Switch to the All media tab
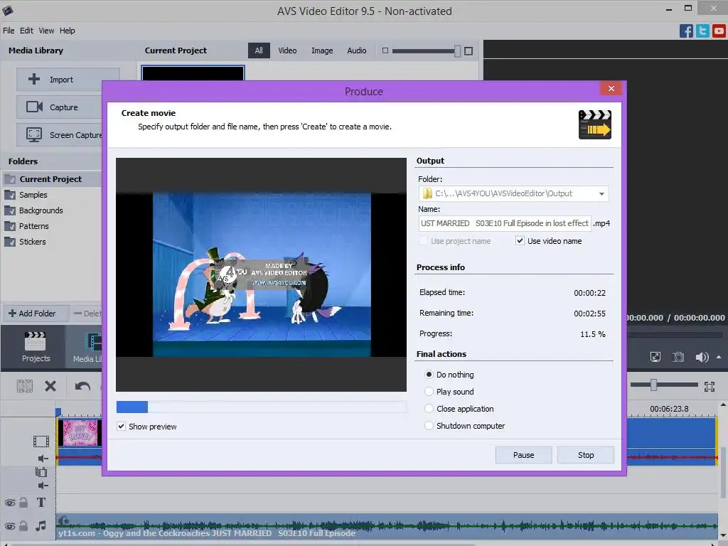This screenshot has width=728, height=546. [259, 50]
